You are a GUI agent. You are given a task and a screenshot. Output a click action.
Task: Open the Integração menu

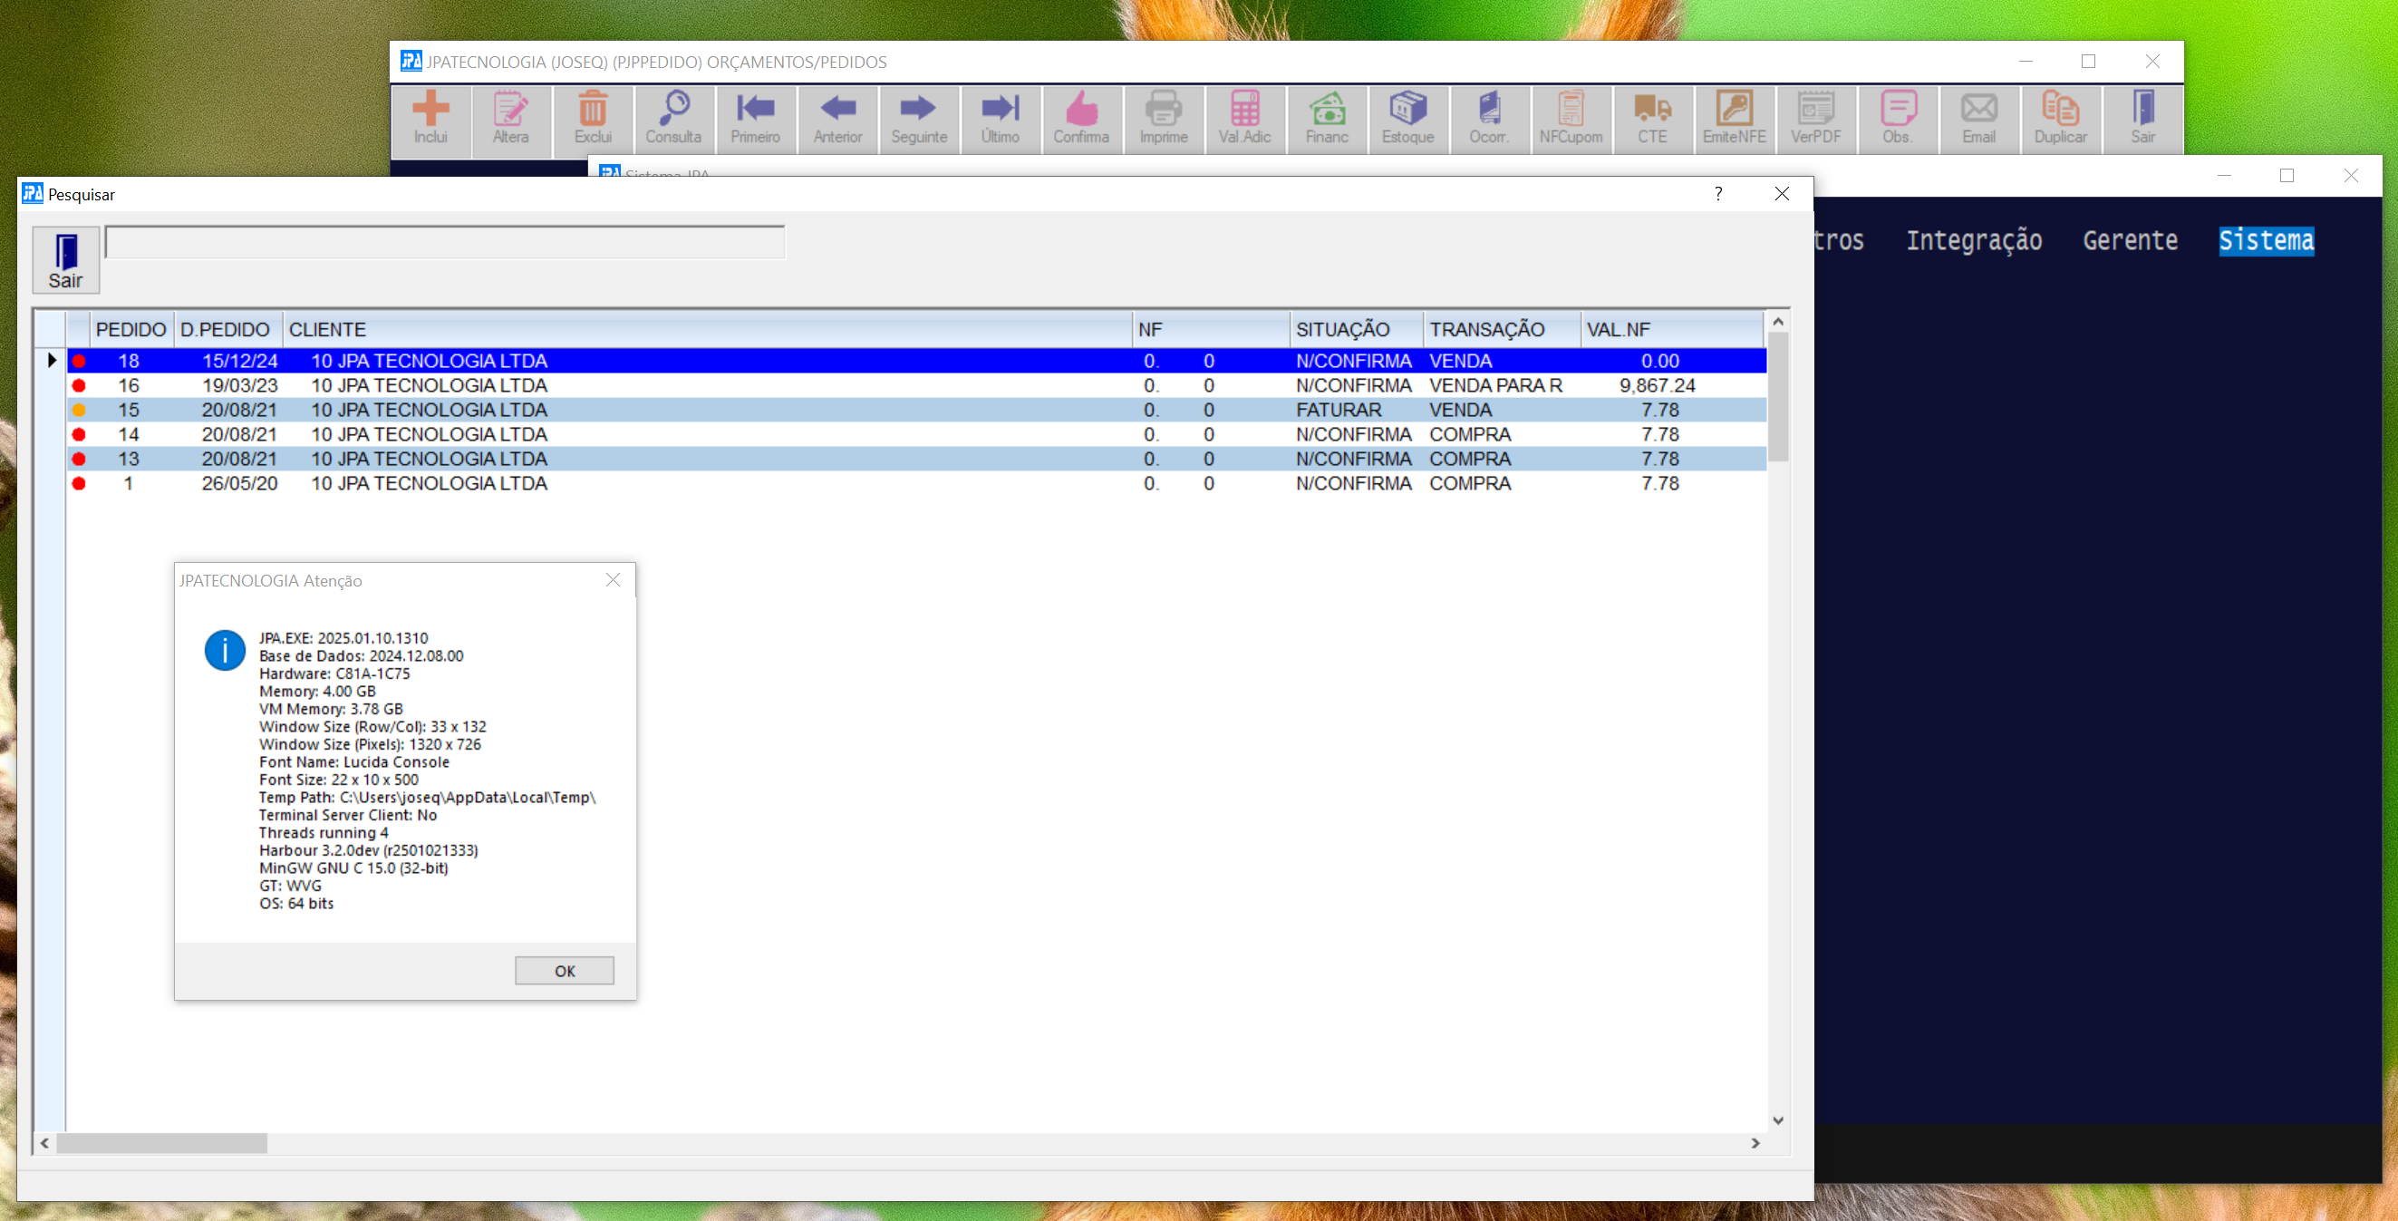1974,240
